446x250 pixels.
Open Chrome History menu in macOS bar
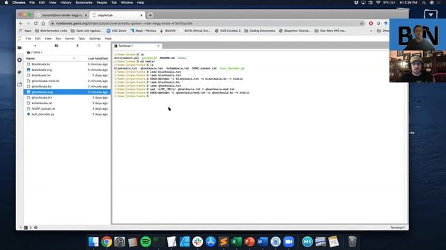[x=66, y=3]
